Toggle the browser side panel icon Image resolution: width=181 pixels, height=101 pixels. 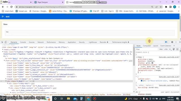[170, 7]
